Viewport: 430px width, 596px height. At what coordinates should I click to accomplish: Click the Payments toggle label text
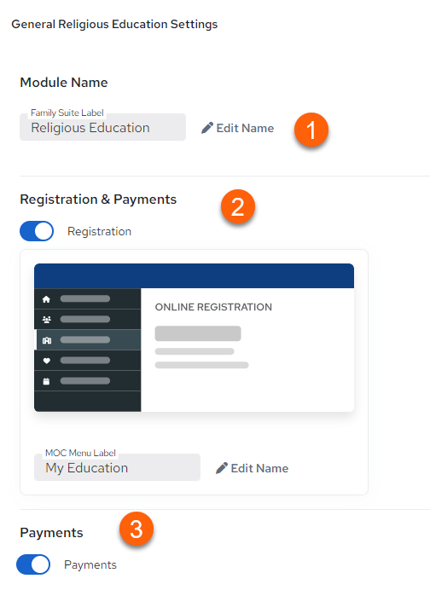(90, 564)
